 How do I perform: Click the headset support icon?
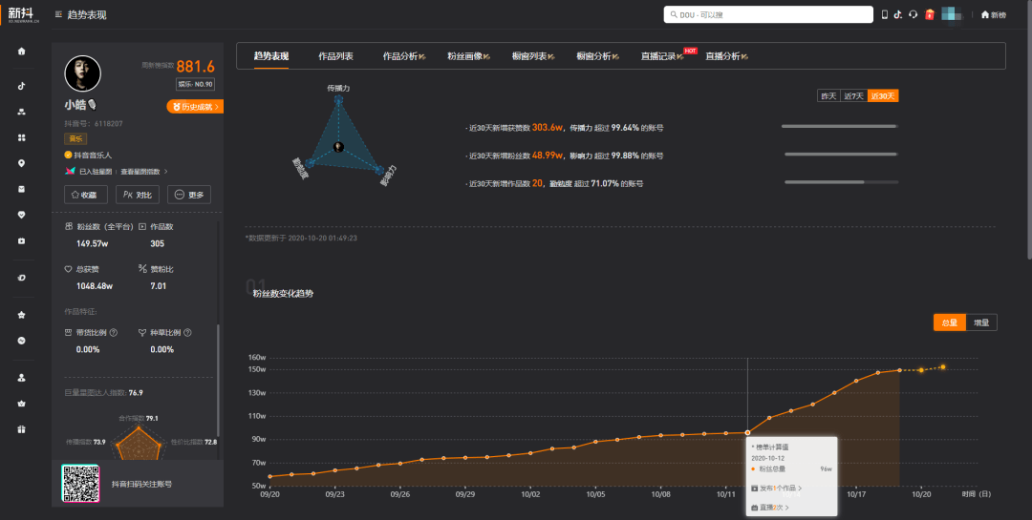coord(914,14)
